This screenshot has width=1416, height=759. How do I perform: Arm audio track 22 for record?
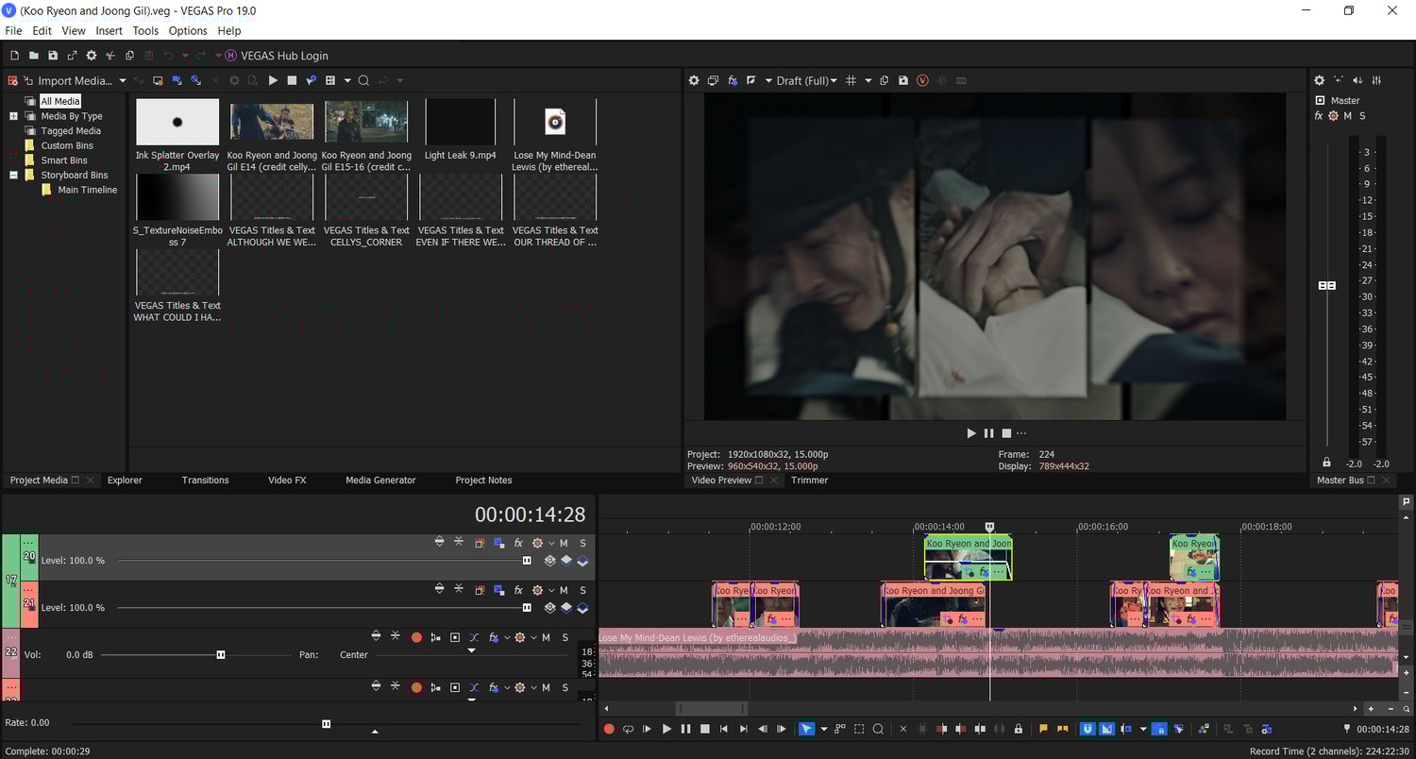pos(416,637)
